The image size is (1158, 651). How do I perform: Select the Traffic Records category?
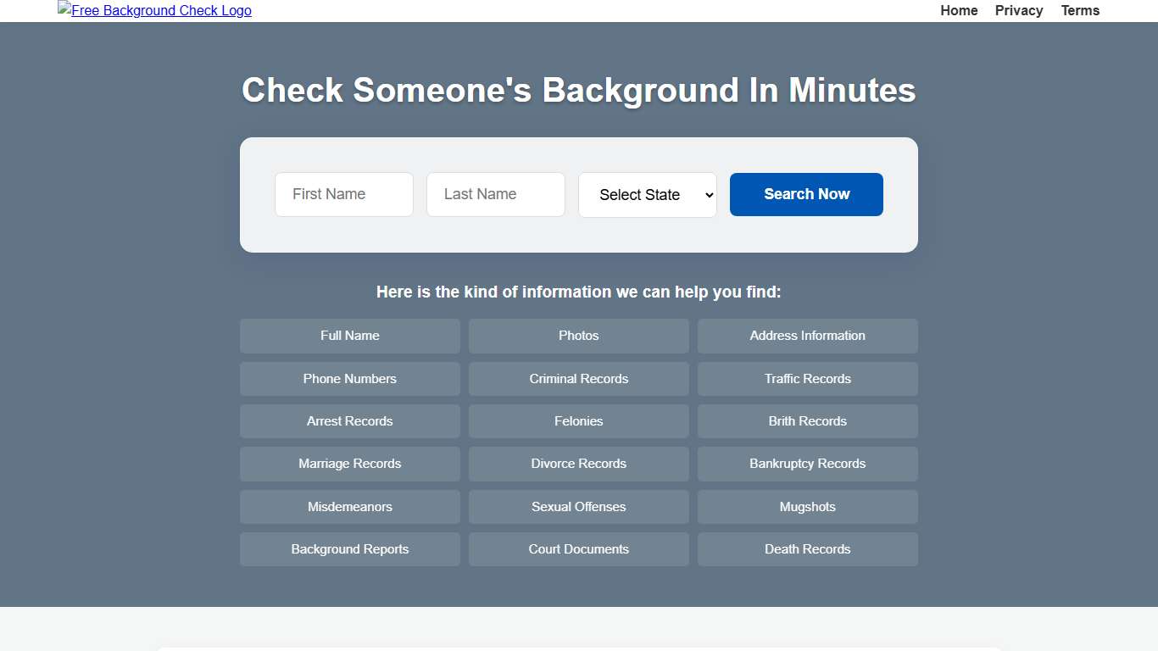click(x=807, y=379)
